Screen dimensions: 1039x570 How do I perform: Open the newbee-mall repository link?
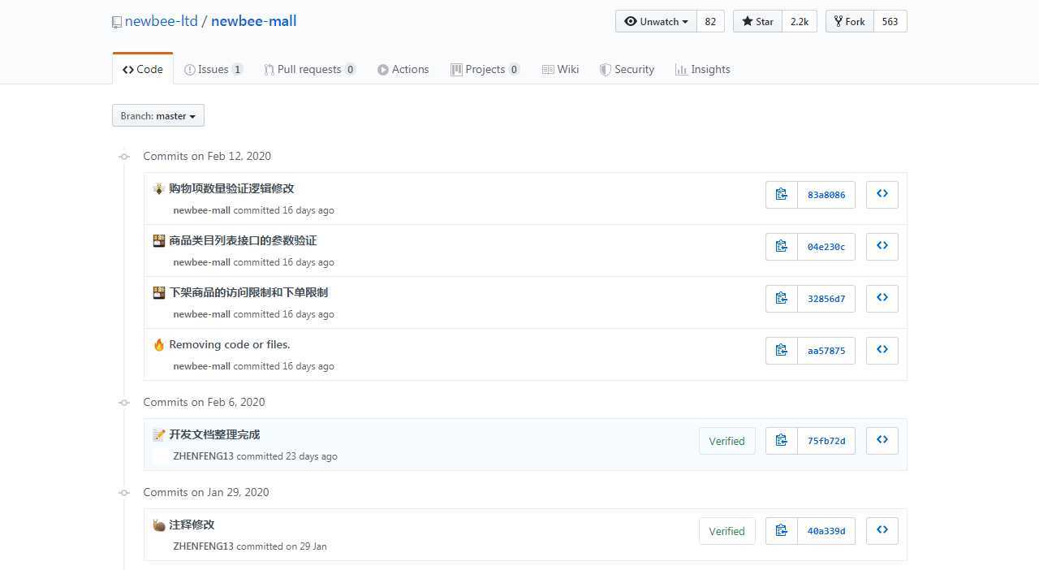click(x=254, y=21)
